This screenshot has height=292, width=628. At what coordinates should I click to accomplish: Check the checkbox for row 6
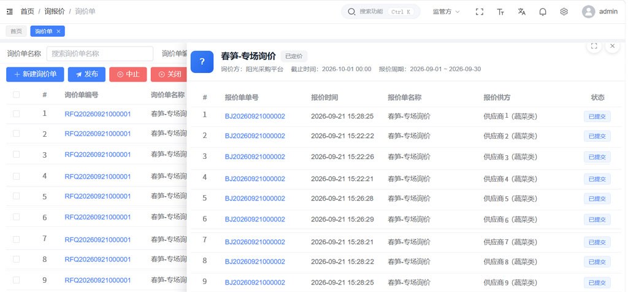(16, 217)
